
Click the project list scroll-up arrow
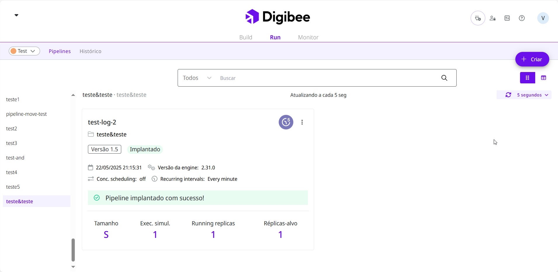pos(73,95)
